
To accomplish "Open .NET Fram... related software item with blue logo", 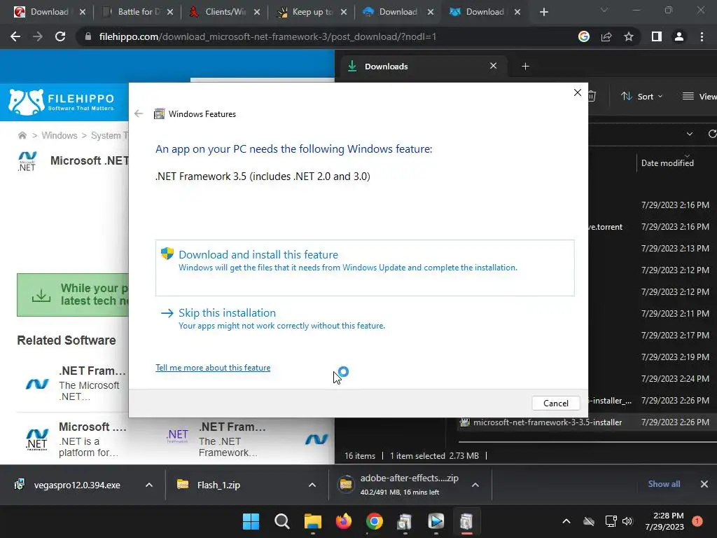I will 73,383.
